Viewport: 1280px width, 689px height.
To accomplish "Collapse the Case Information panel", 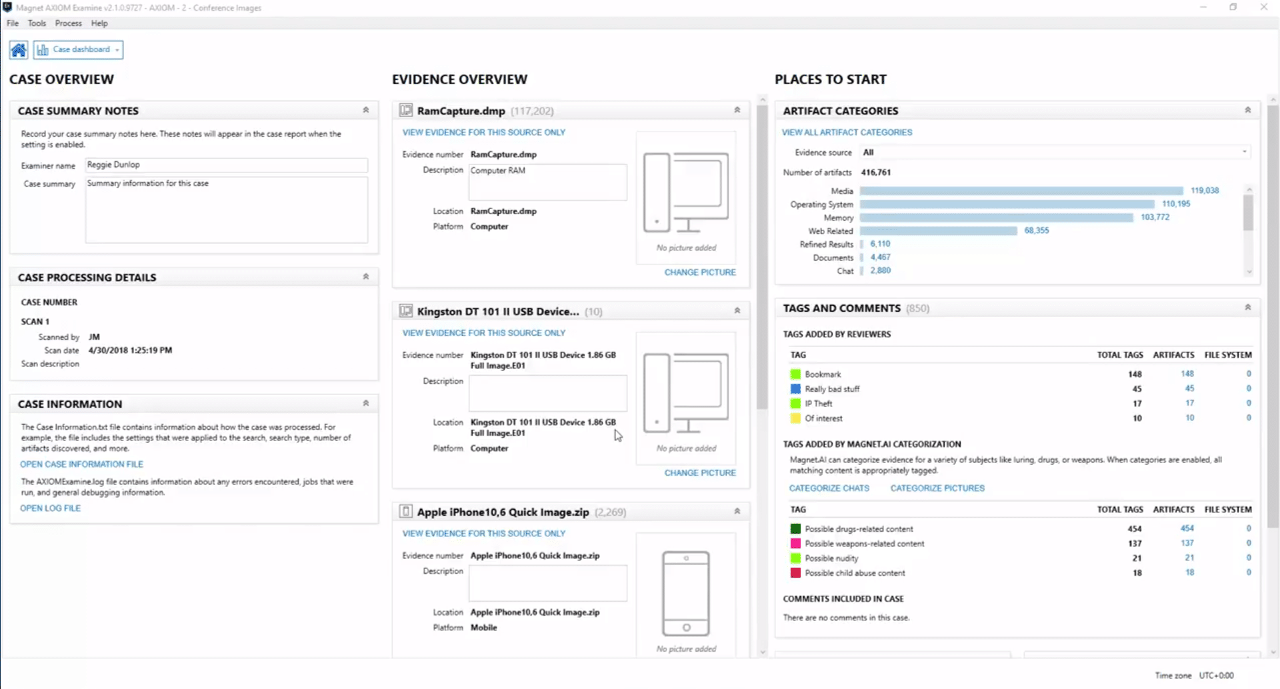I will [x=366, y=403].
